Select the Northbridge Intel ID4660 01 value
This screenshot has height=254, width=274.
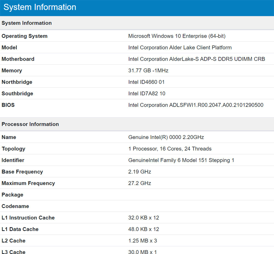pyautogui.click(x=146, y=82)
